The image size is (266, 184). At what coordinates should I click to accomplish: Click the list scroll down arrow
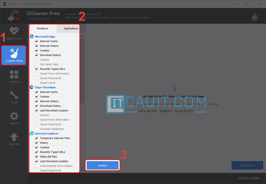point(82,169)
